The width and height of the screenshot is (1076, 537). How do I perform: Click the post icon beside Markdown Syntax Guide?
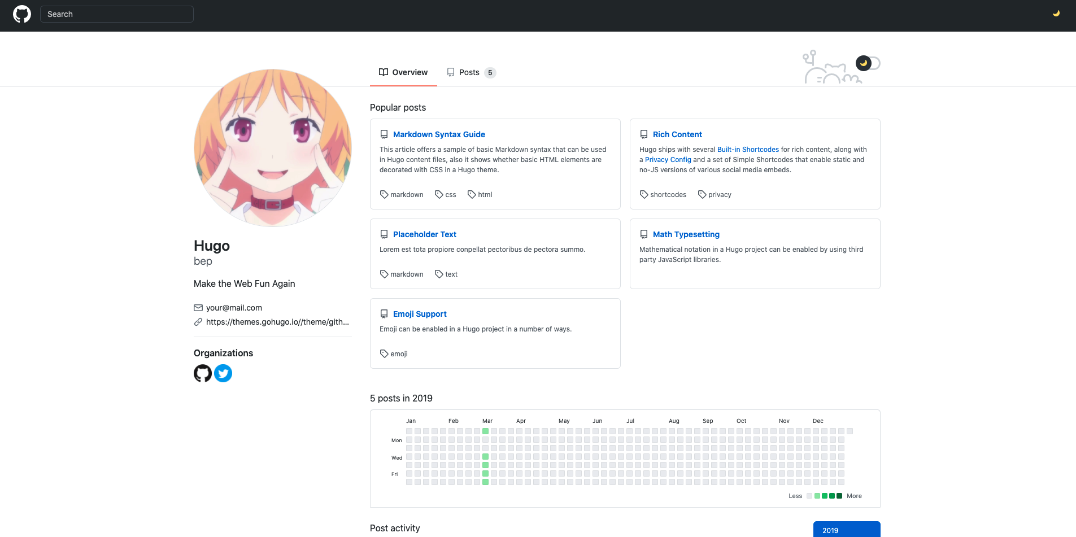(x=384, y=134)
